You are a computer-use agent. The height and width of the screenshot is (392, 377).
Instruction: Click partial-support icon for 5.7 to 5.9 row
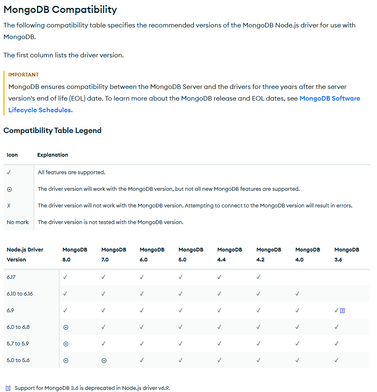[x=66, y=344]
